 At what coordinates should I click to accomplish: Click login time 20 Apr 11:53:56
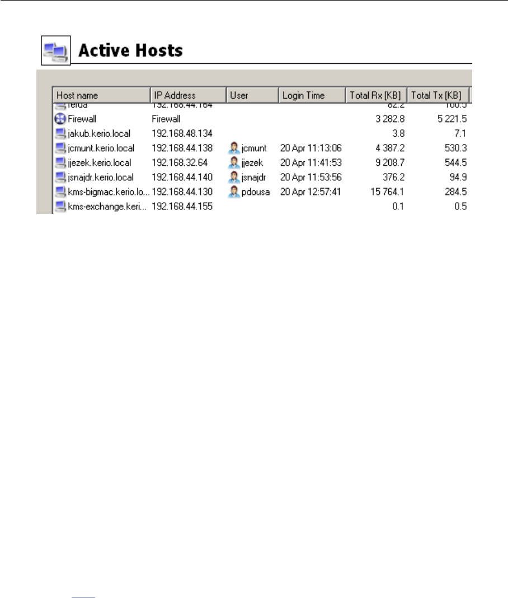coord(311,177)
